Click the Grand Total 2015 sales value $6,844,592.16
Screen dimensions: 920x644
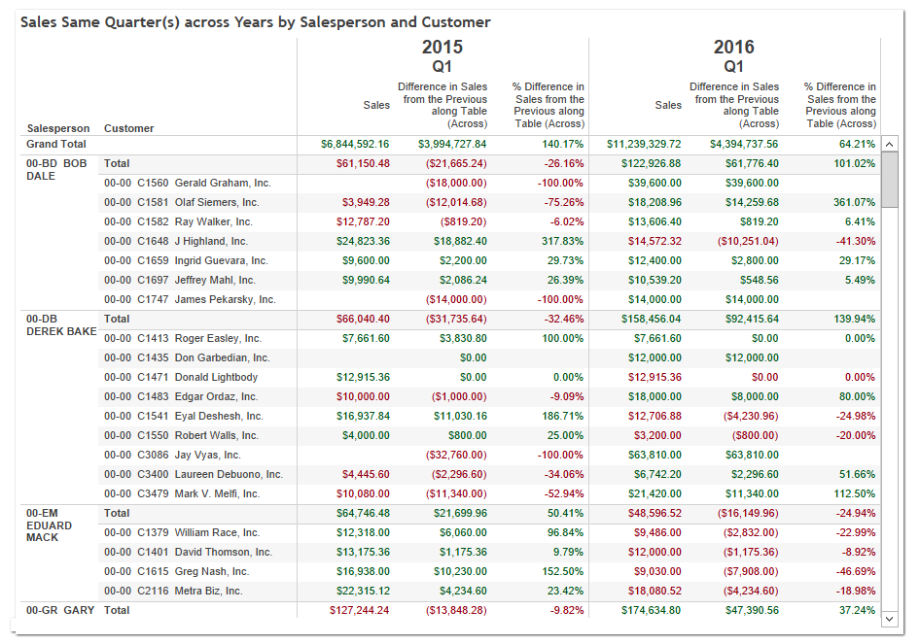(355, 144)
